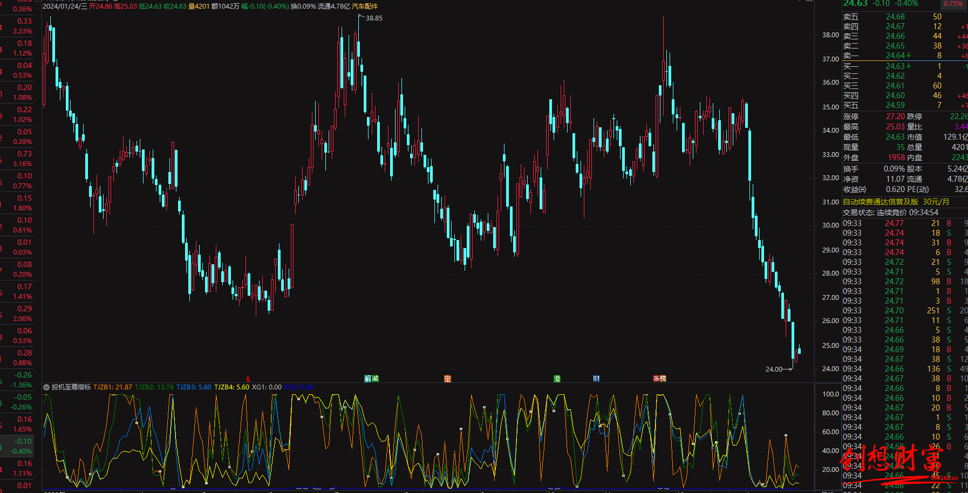The width and height of the screenshot is (968, 493).
Task: Expand the 投机至尊指标 indicator dropdown arrow
Action: [x=46, y=387]
